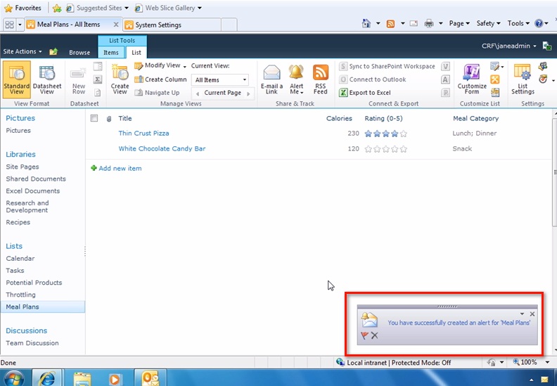The width and height of the screenshot is (557, 386).
Task: Click the Quick Tabs grid icon
Action: pos(10,25)
